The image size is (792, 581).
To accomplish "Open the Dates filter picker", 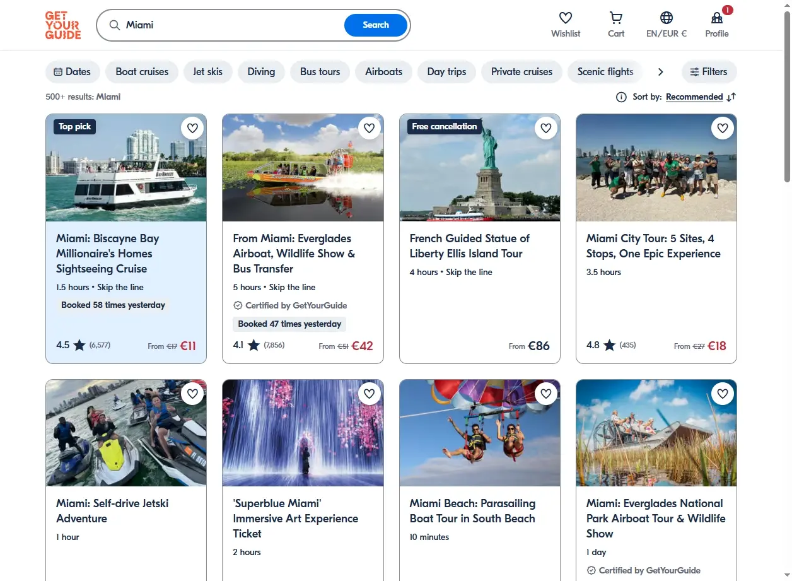I will (x=73, y=72).
